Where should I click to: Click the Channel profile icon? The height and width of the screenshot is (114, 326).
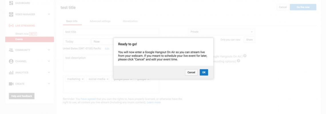coord(11,61)
